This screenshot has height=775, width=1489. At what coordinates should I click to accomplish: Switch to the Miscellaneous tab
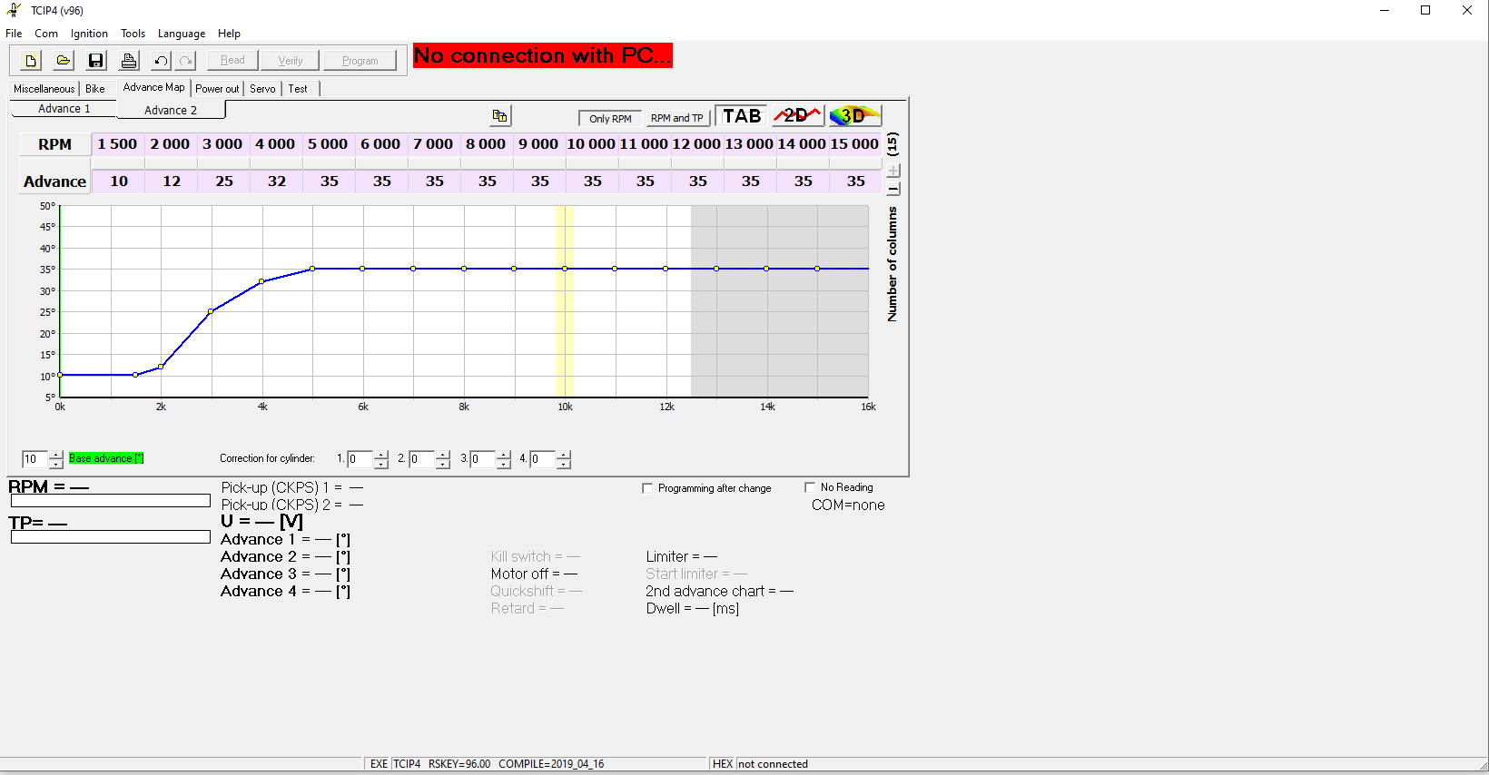[x=44, y=89]
